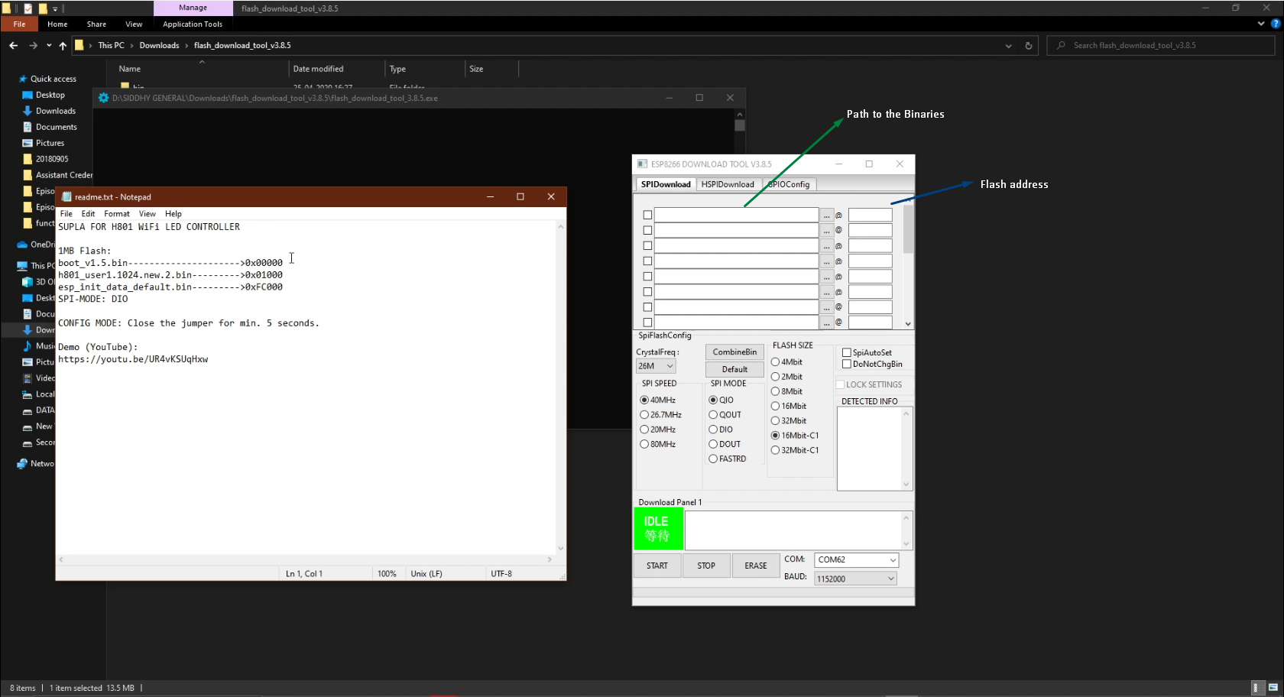Click the OneDrive icon in the sidebar

click(x=22, y=245)
